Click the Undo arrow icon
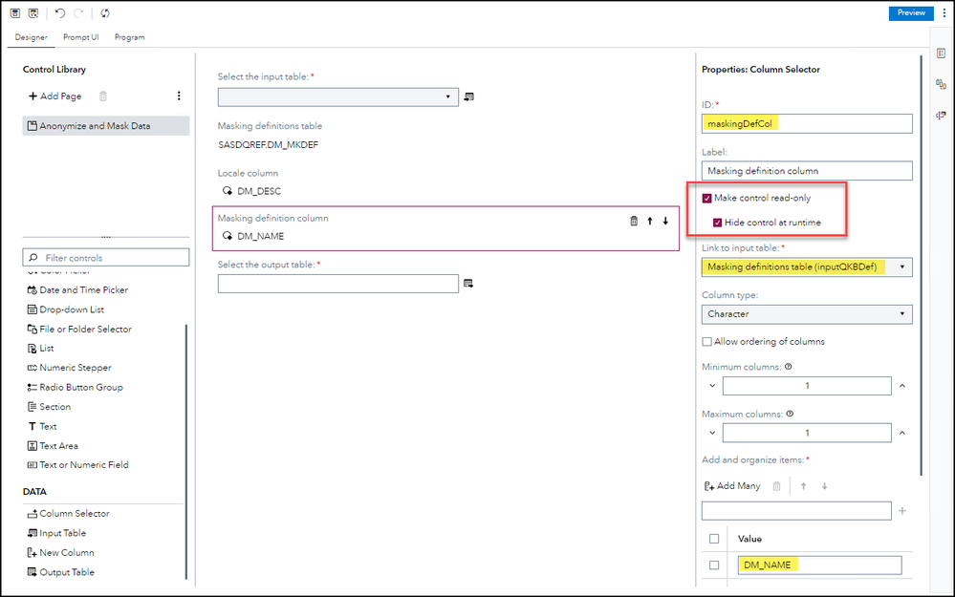The height and width of the screenshot is (597, 955). click(x=60, y=13)
